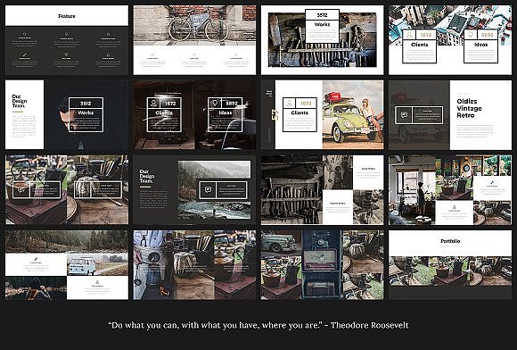Select the dark slide with misty river photo

pos(194,190)
